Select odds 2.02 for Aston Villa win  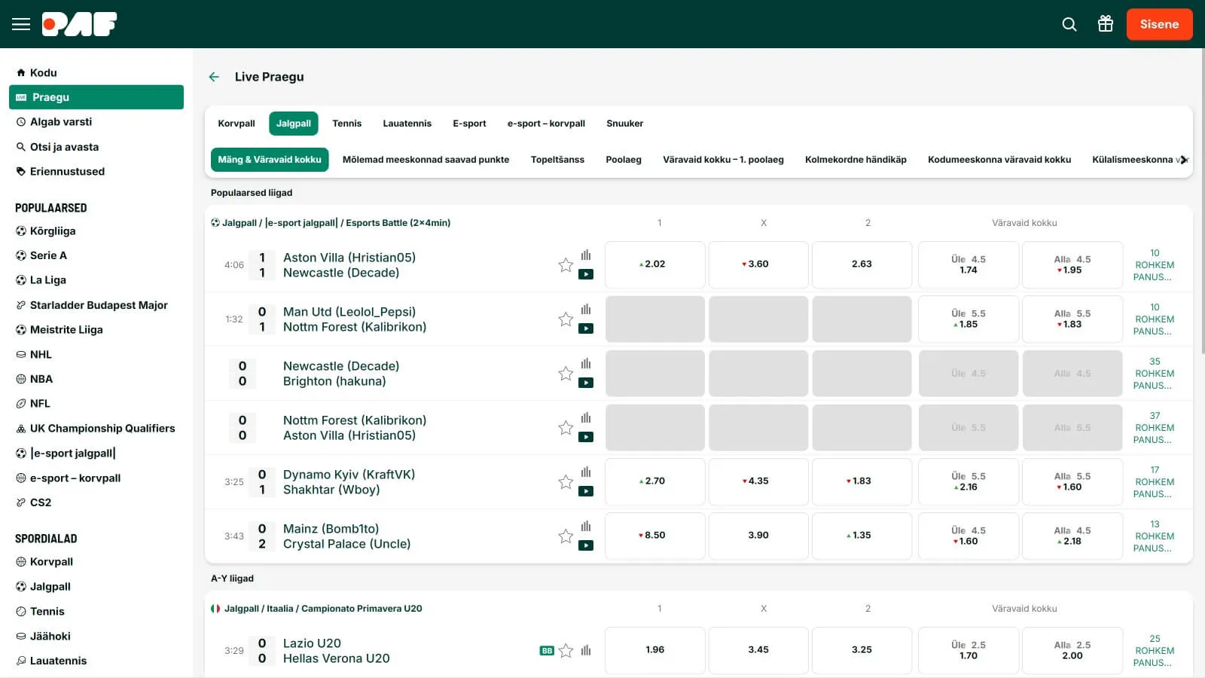tap(654, 264)
